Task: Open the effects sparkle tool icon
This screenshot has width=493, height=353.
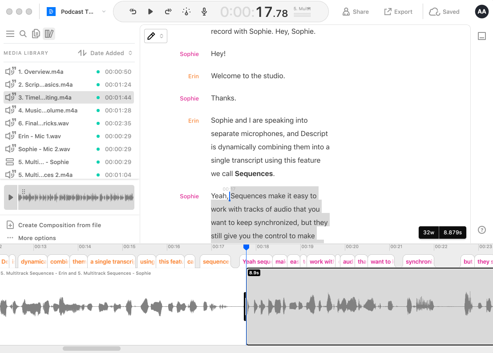Action: pos(186,12)
